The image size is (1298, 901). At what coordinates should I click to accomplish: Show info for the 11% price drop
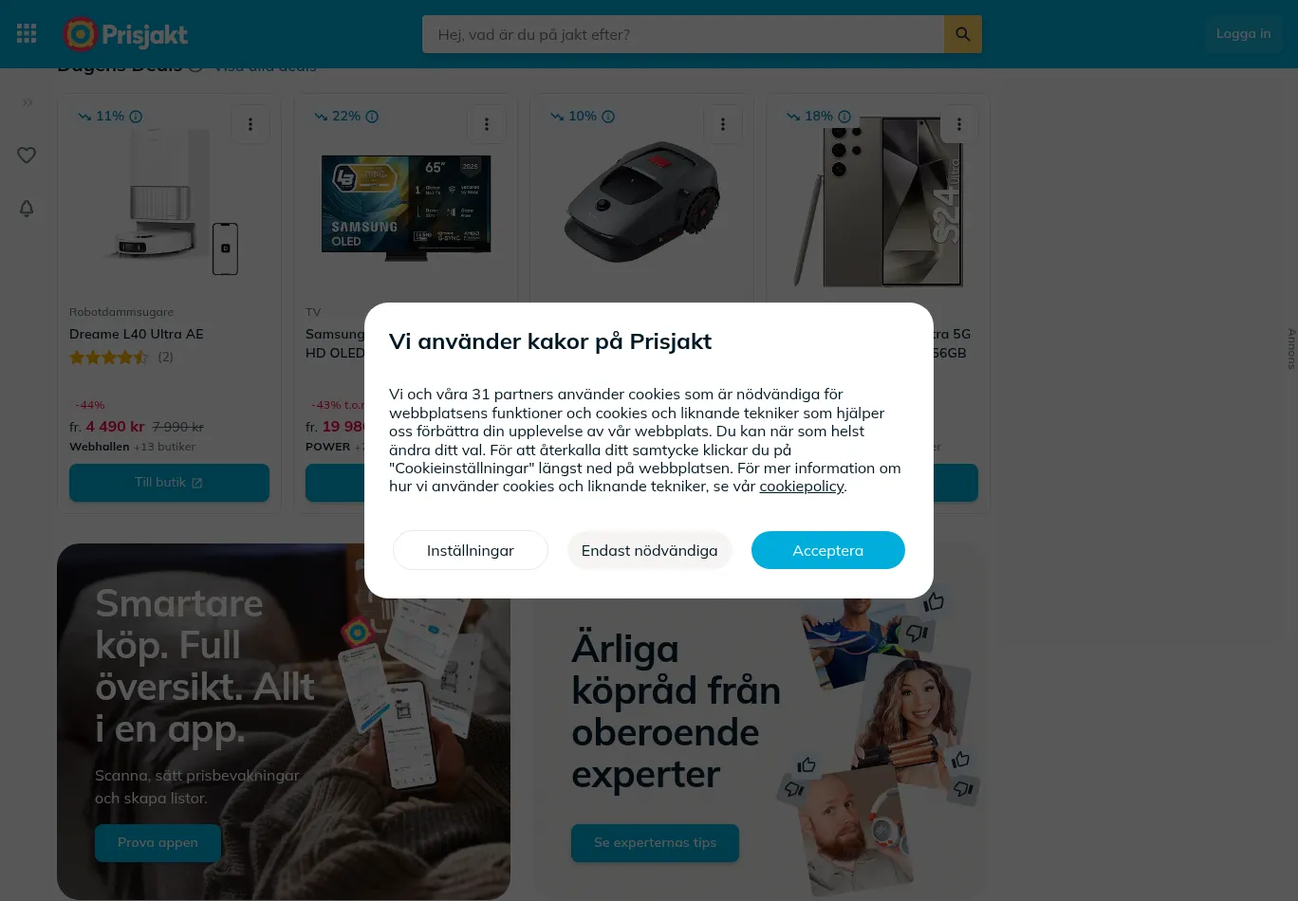point(136,117)
